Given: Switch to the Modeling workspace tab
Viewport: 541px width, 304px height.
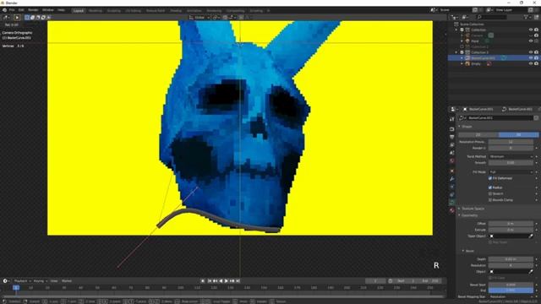Looking at the screenshot, I should point(96,10).
